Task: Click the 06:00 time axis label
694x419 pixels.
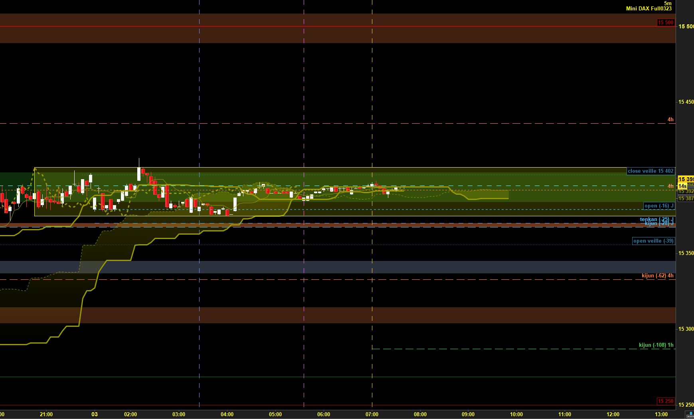Action: point(324,414)
